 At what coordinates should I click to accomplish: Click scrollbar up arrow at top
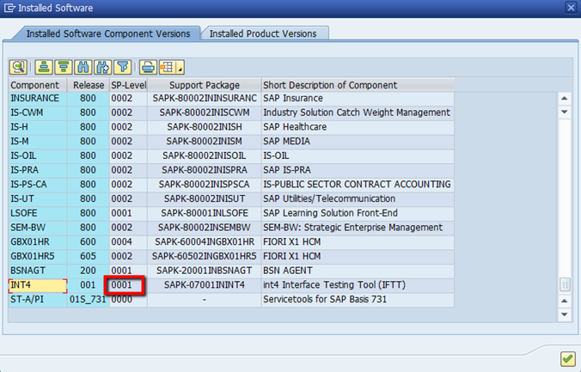(x=565, y=98)
